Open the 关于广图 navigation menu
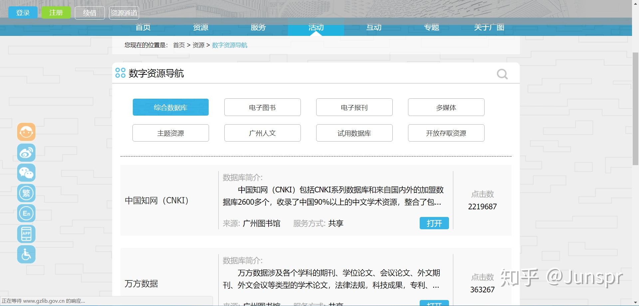Screen dimensions: 639x306 point(489,27)
